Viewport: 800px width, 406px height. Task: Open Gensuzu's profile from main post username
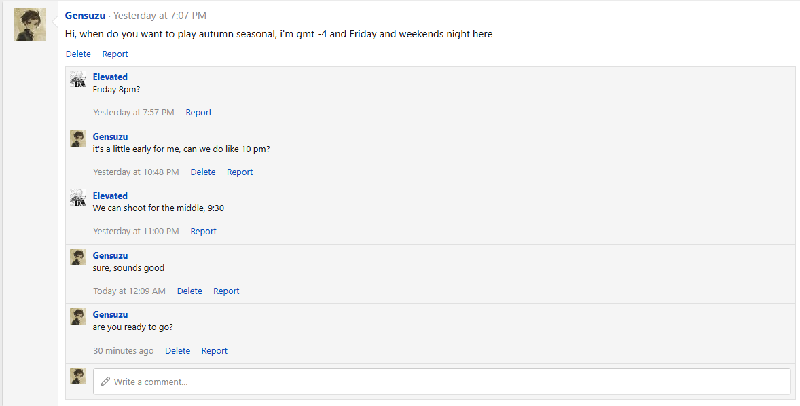(85, 16)
